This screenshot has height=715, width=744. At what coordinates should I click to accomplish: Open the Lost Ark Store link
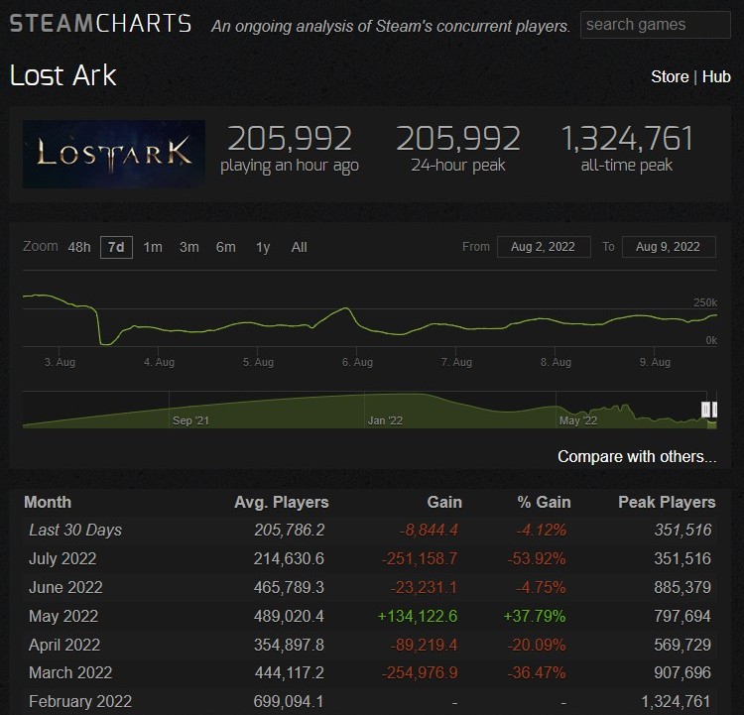pyautogui.click(x=670, y=77)
